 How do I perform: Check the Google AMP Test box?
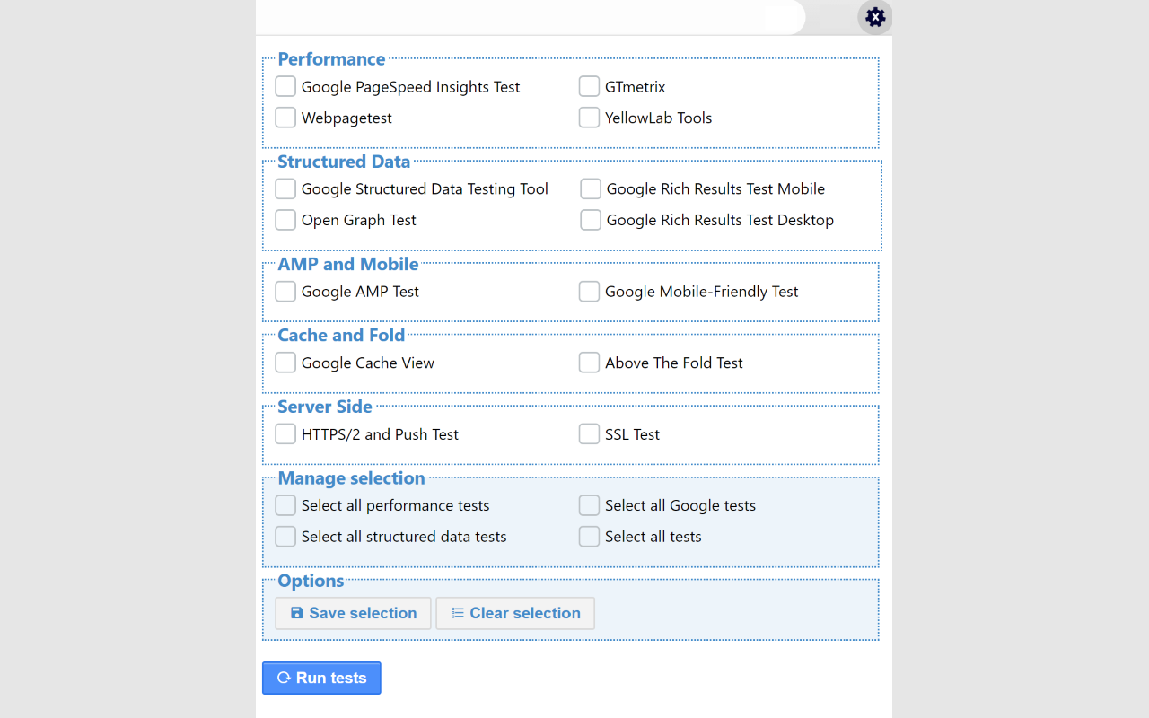point(285,291)
